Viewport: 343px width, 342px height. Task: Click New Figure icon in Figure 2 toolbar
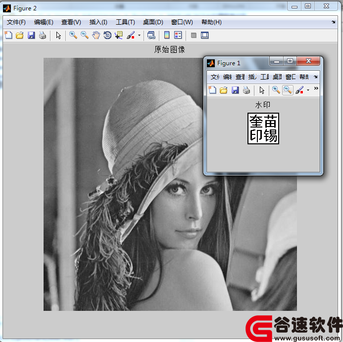[x=8, y=35]
